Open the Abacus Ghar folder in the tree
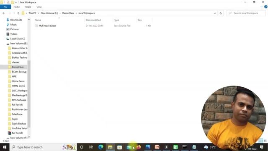Image resolution: width=268 pixels, height=151 pixels. [20, 48]
